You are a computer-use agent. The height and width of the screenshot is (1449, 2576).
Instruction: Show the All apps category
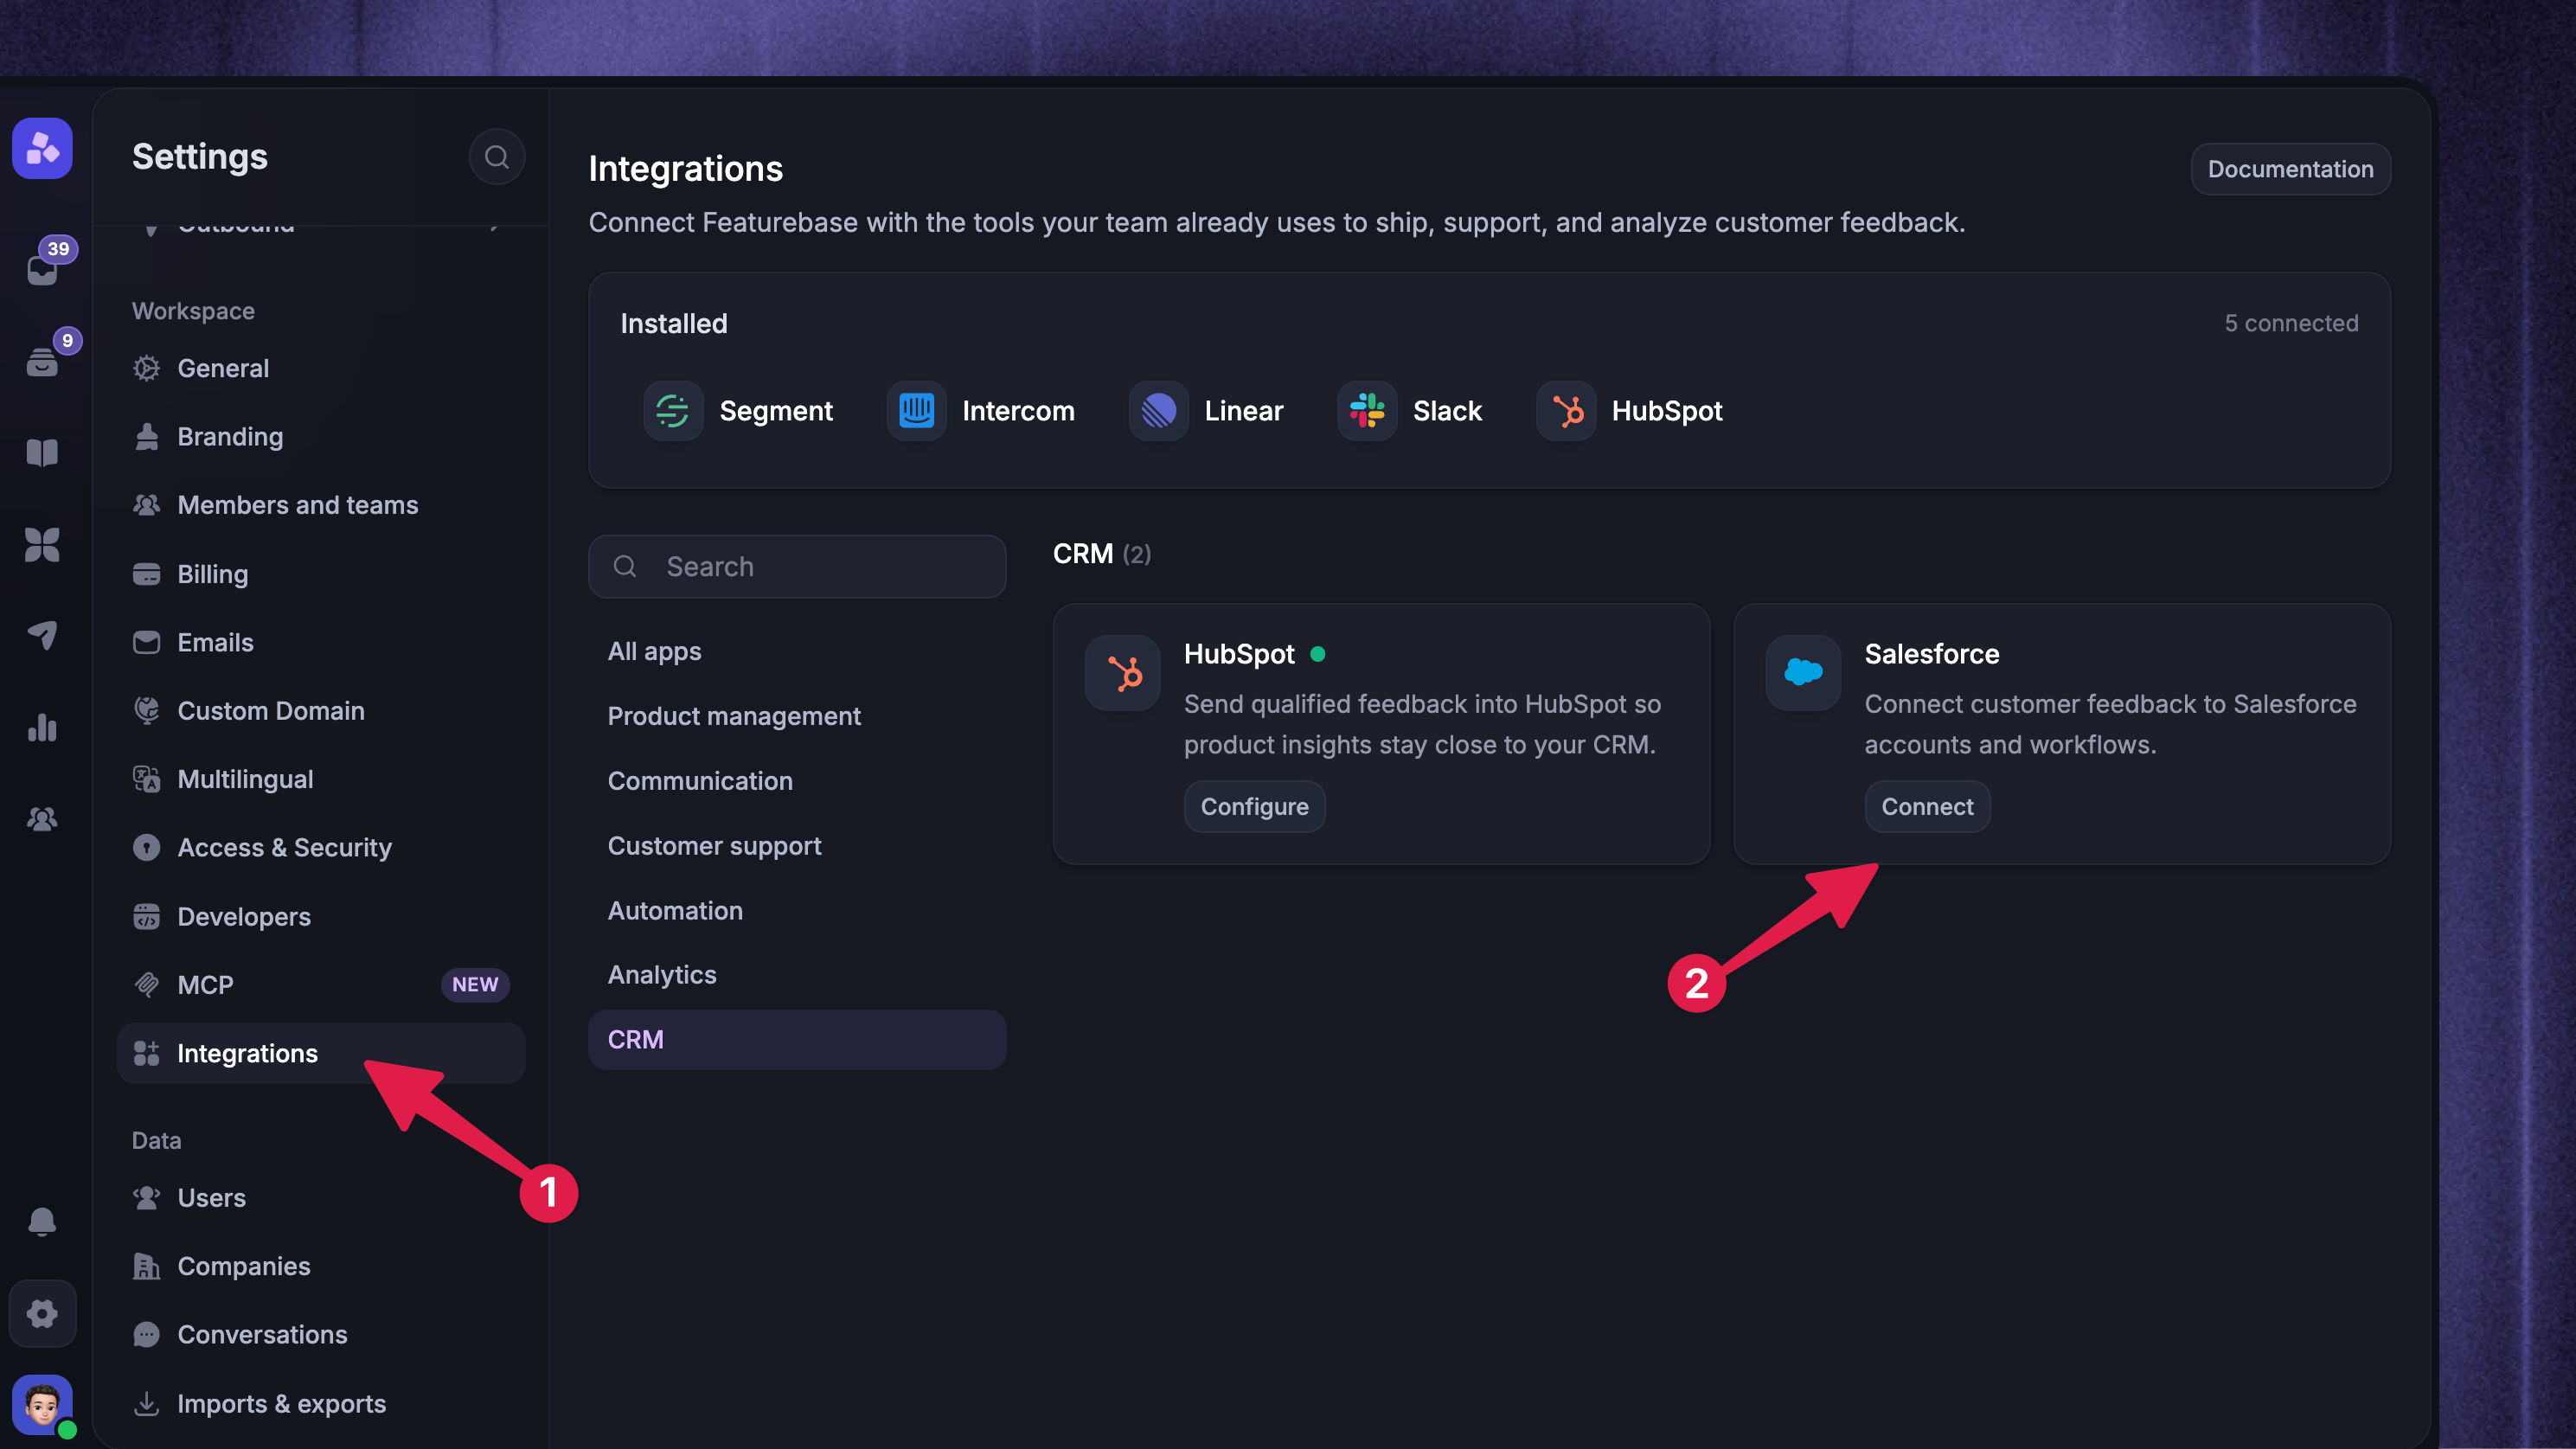coord(797,652)
